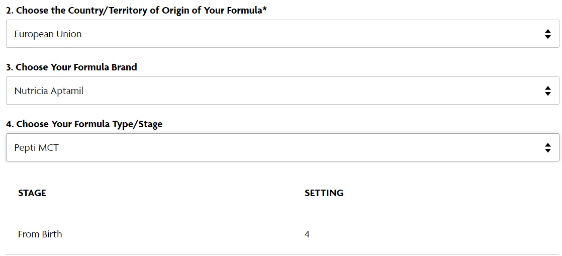The width and height of the screenshot is (562, 256).
Task: Select the SETTING column header
Action: [x=324, y=193]
